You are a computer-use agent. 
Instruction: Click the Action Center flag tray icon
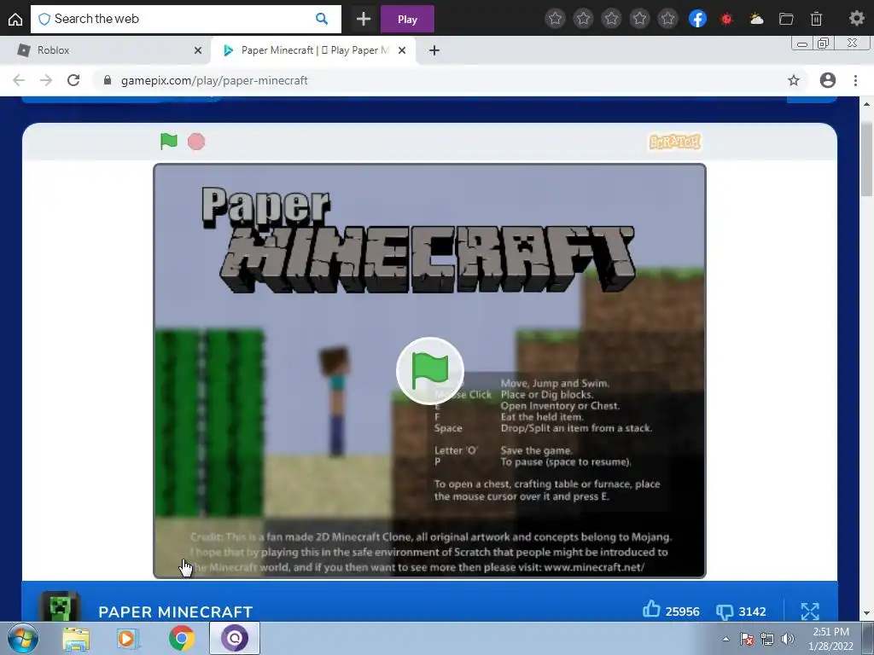(x=747, y=639)
